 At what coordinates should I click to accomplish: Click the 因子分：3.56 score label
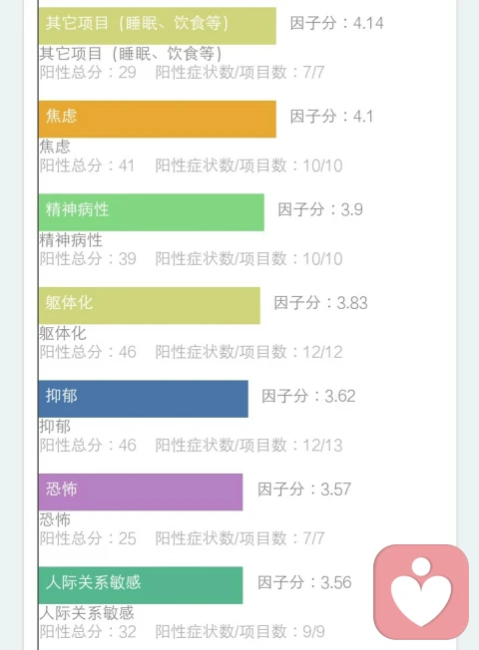tap(304, 582)
